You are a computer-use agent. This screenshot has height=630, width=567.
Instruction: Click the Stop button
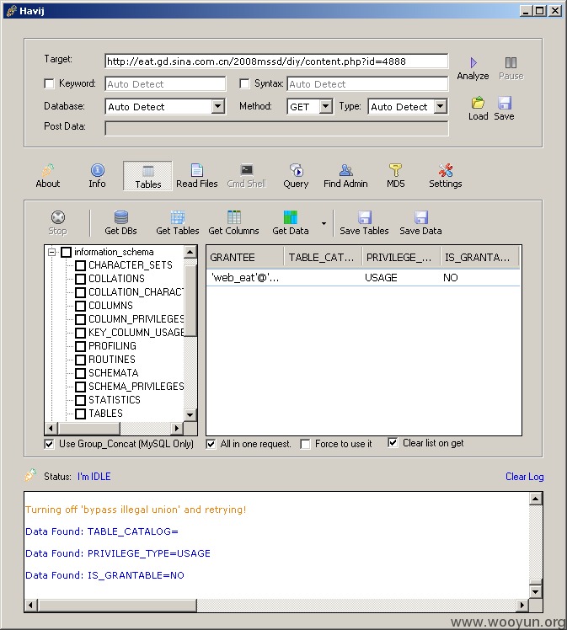pyautogui.click(x=58, y=223)
